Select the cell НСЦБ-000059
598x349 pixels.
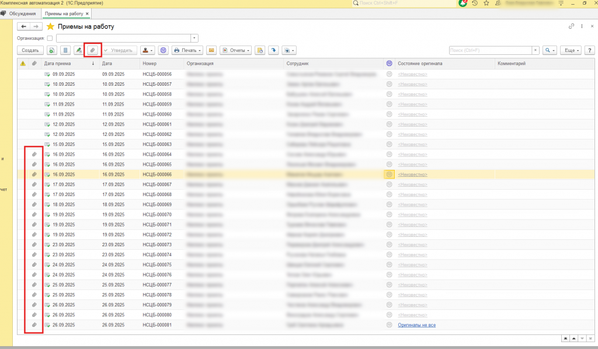[x=157, y=104]
